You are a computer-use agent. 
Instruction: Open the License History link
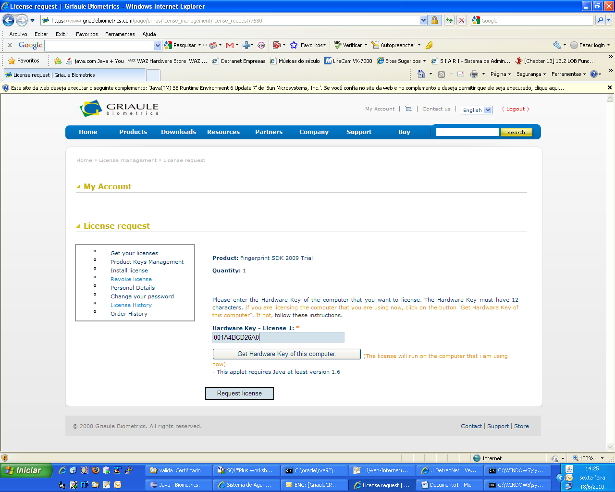pyautogui.click(x=131, y=305)
